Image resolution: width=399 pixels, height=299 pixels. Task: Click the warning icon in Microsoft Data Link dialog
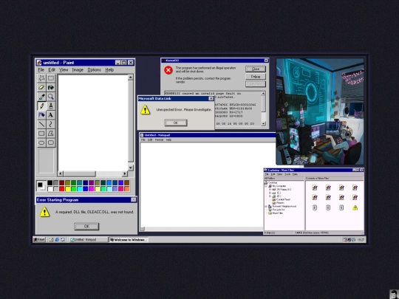145,110
